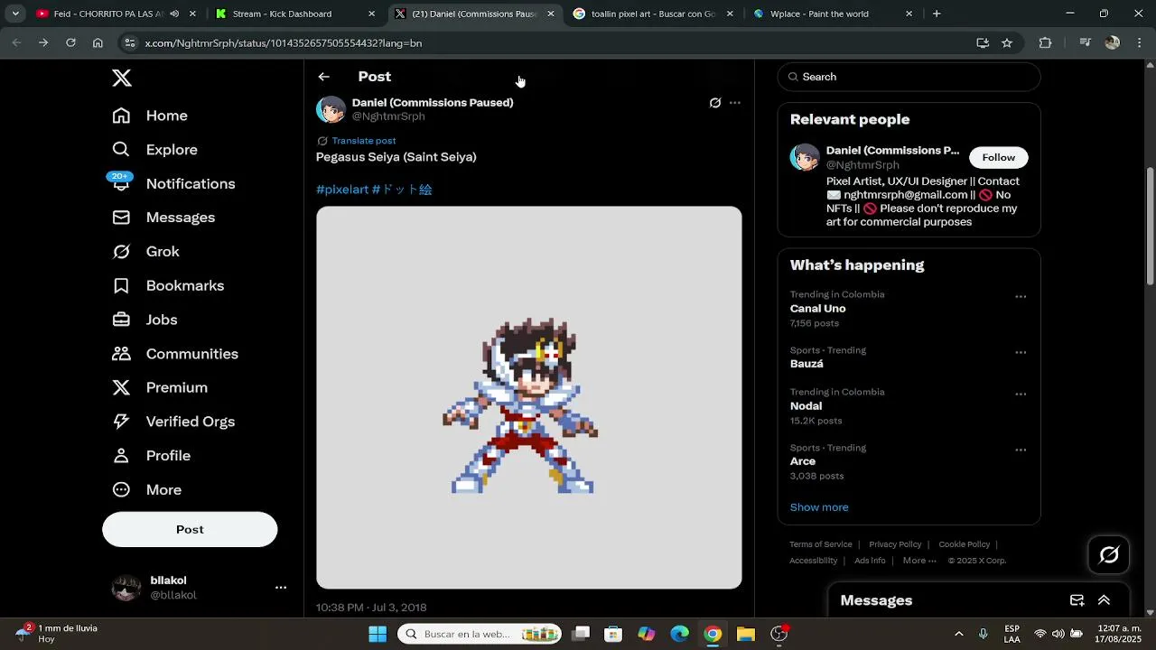Click the browser address bar URL
Screen dimensions: 1156x650
283,42
